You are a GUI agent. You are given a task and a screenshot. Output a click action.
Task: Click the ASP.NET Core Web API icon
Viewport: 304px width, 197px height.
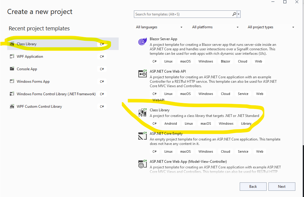[143, 74]
